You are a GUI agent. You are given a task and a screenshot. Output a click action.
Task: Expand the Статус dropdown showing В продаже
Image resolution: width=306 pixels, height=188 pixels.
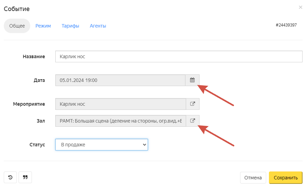(x=102, y=145)
